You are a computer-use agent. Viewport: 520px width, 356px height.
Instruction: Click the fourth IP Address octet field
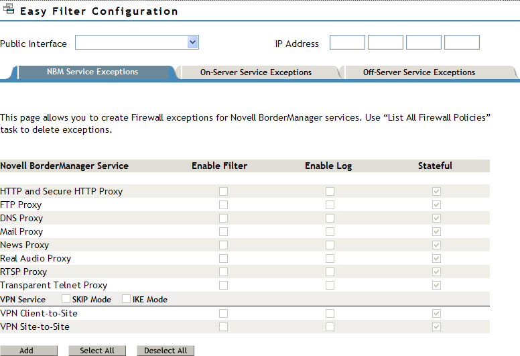point(462,42)
